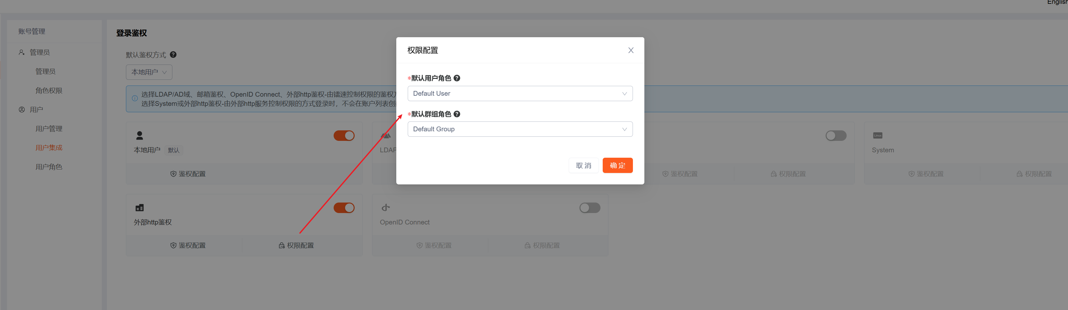Click the info icon in blue notice
This screenshot has height=310, width=1068.
[135, 99]
